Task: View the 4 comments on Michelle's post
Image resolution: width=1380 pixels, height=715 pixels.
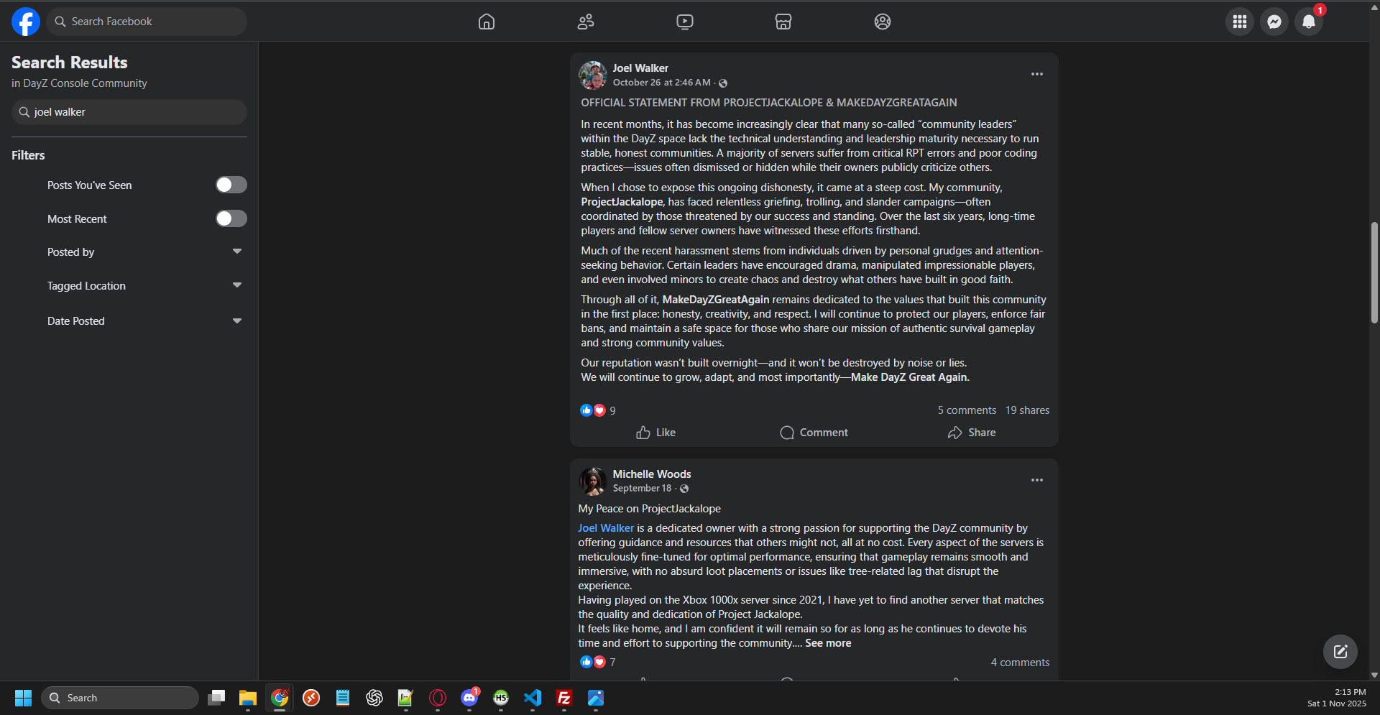Action: coord(1020,663)
